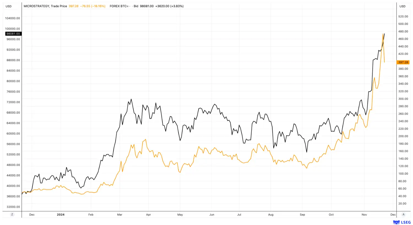Click the 200.00 label on the MicroStrategy axis
Screen dimensions: 413x225
pos(403,136)
